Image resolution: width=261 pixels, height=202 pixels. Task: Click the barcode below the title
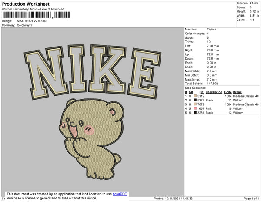(36, 15)
